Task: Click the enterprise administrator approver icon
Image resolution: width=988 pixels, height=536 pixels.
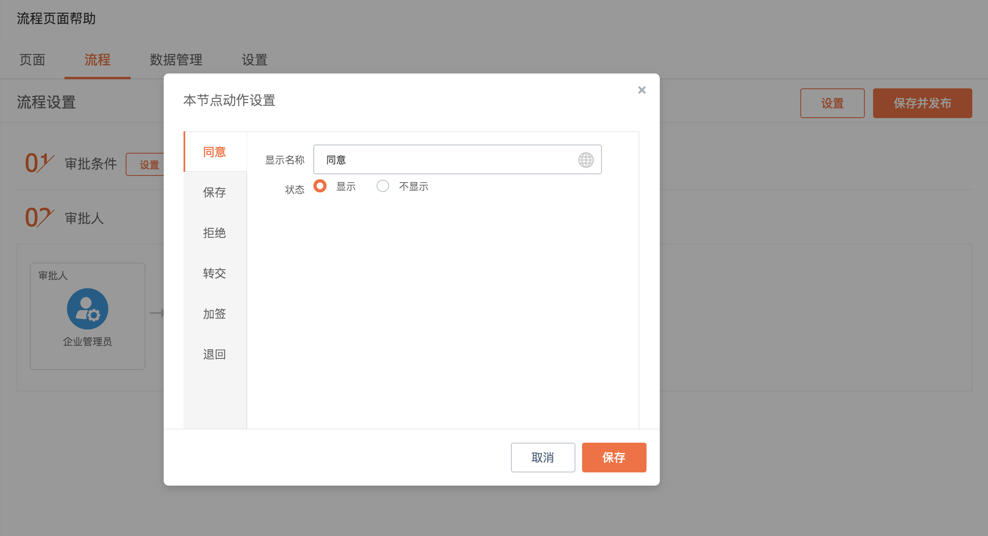Action: [88, 309]
